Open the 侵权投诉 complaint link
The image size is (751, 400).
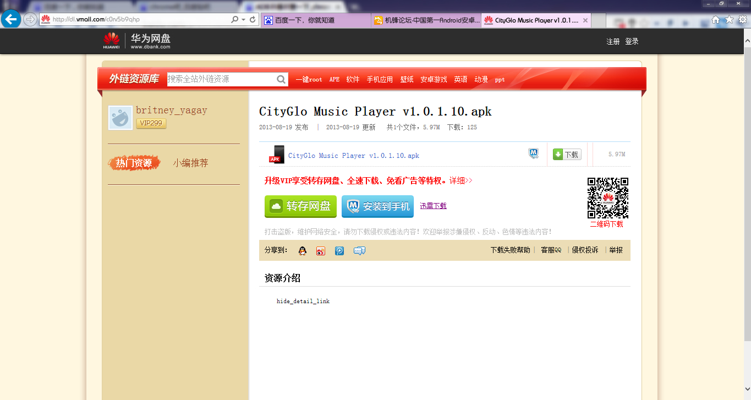pyautogui.click(x=585, y=250)
